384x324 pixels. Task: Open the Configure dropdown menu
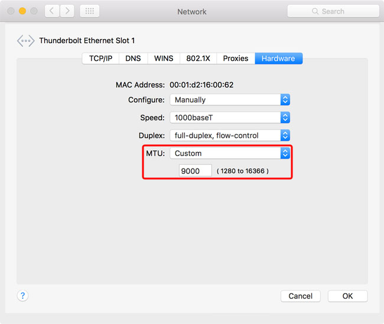pos(229,100)
